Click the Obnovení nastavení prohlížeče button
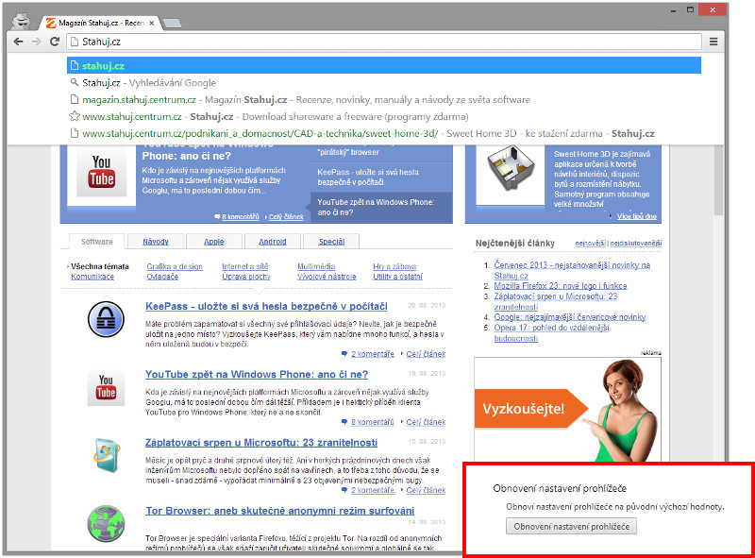Viewport: 755px width, 558px height. point(571,527)
